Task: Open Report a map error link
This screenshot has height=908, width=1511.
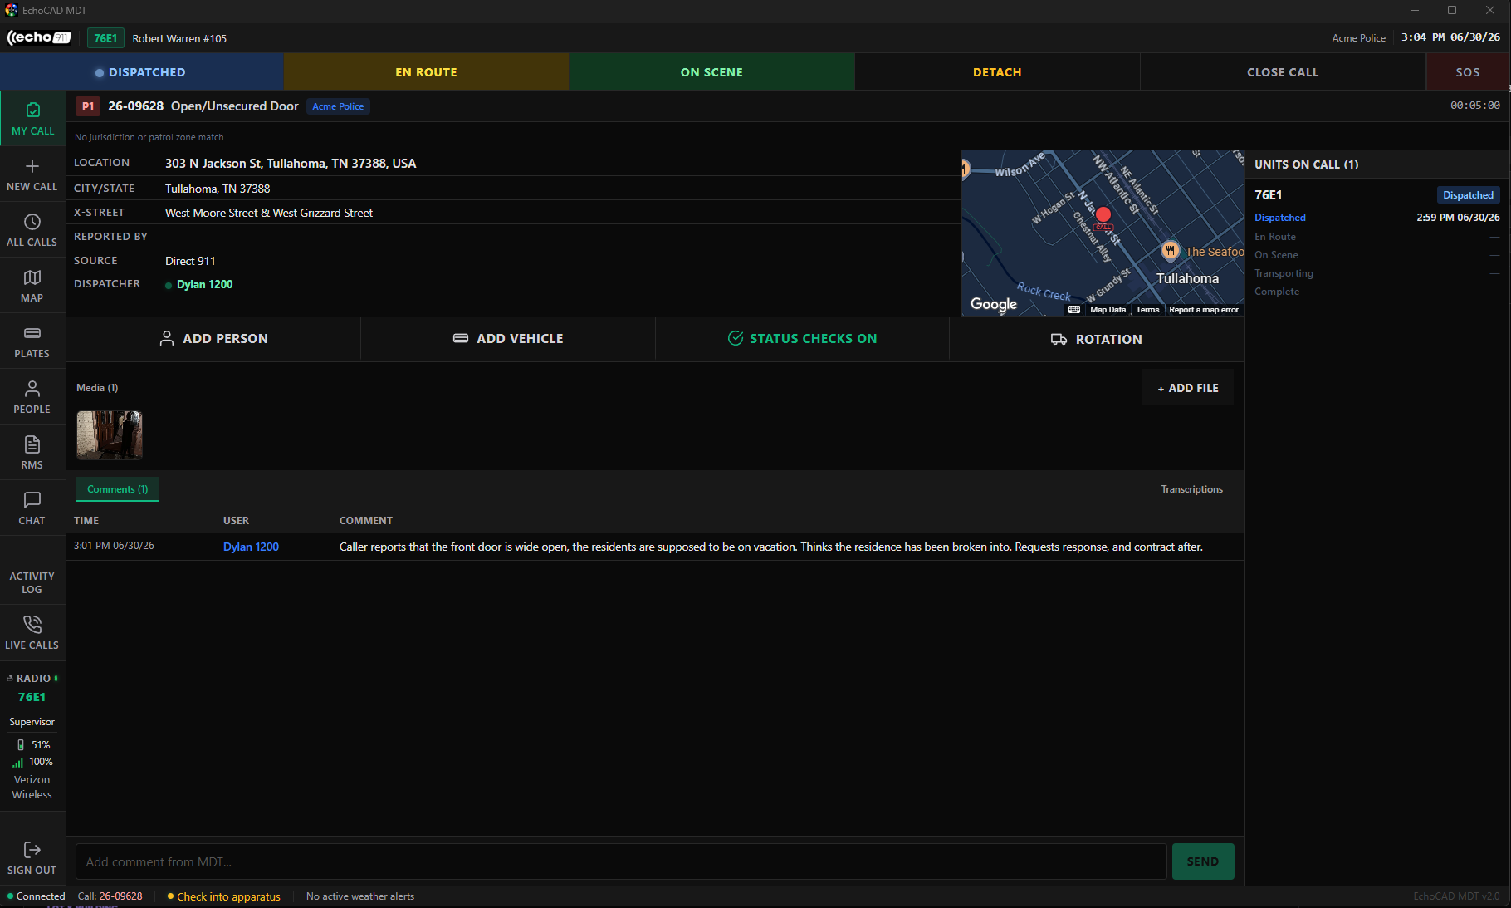Action: [1204, 310]
